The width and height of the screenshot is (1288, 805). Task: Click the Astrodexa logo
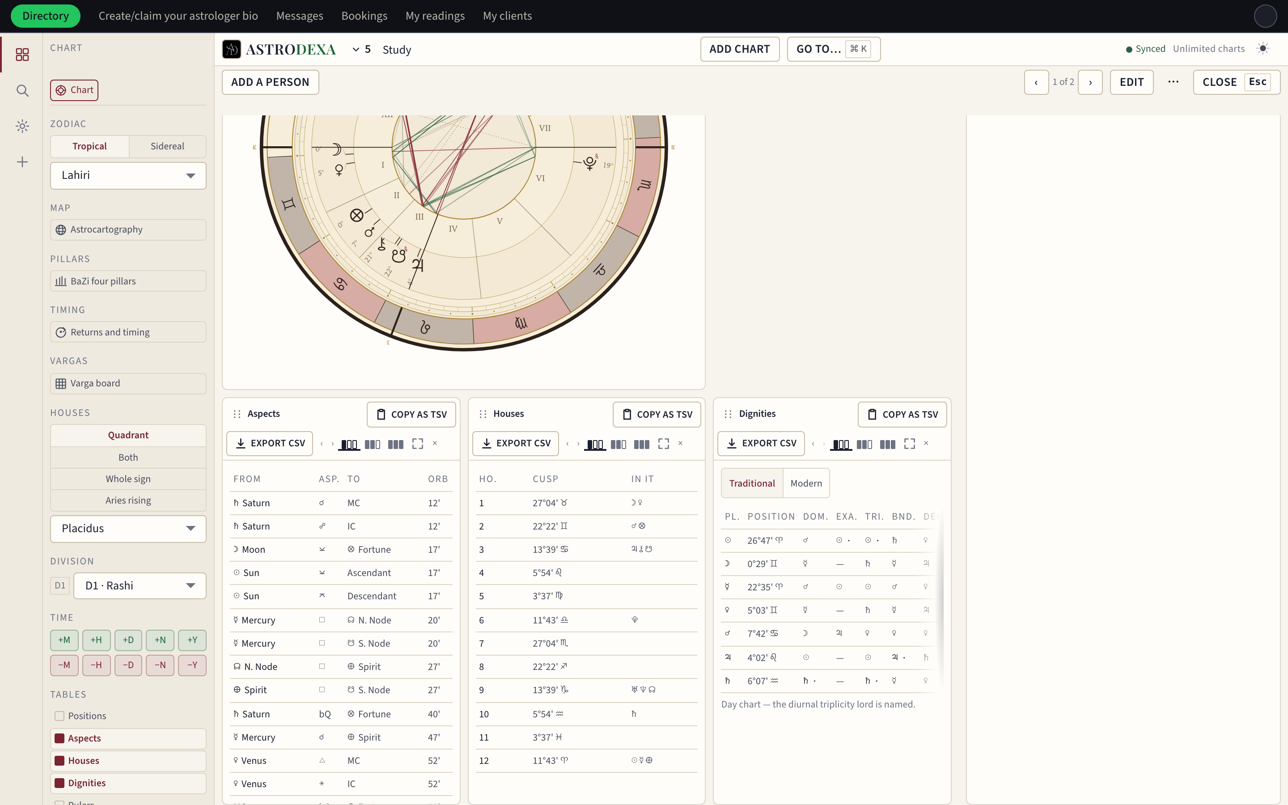coord(280,50)
